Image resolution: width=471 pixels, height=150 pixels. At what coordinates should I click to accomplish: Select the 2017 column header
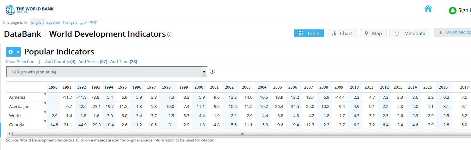coord(464,87)
